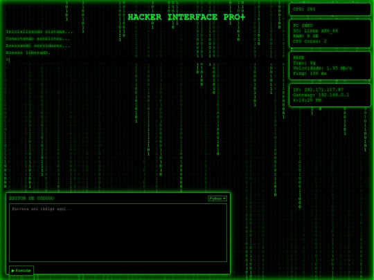Viewport: 374px width, 280px height.
Task: Click the "Acesso liberado." log line
Action: [x=28, y=53]
